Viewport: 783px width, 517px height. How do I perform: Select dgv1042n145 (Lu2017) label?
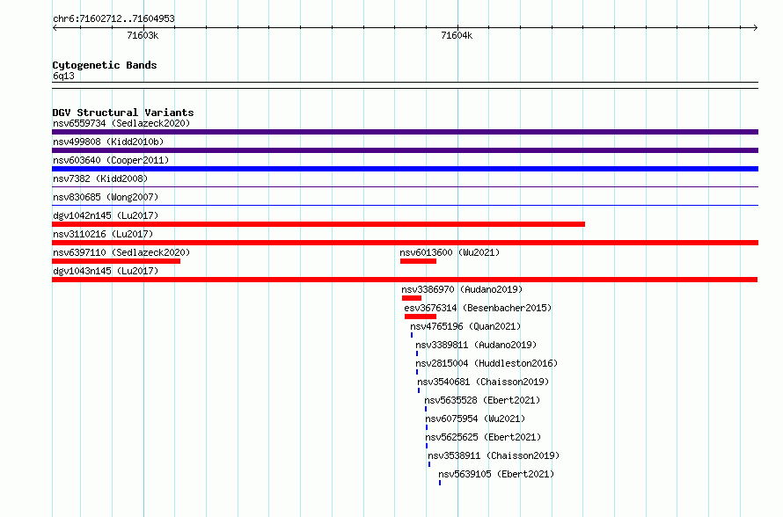(106, 215)
